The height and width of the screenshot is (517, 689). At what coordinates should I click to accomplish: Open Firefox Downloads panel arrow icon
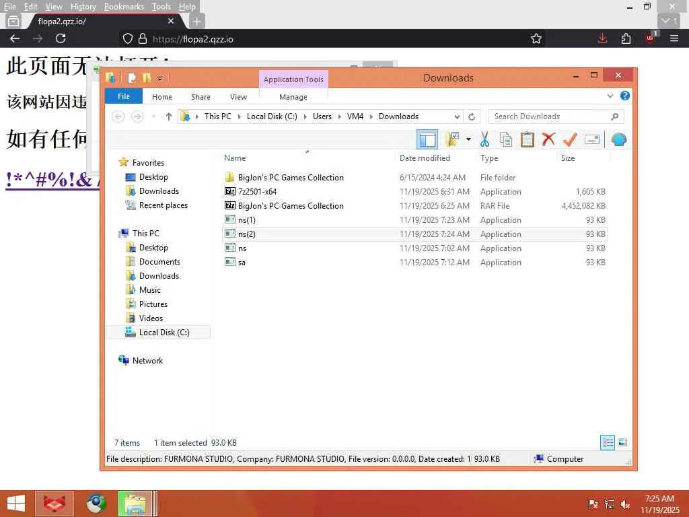coord(602,38)
